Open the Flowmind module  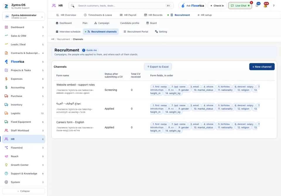tap(23, 148)
